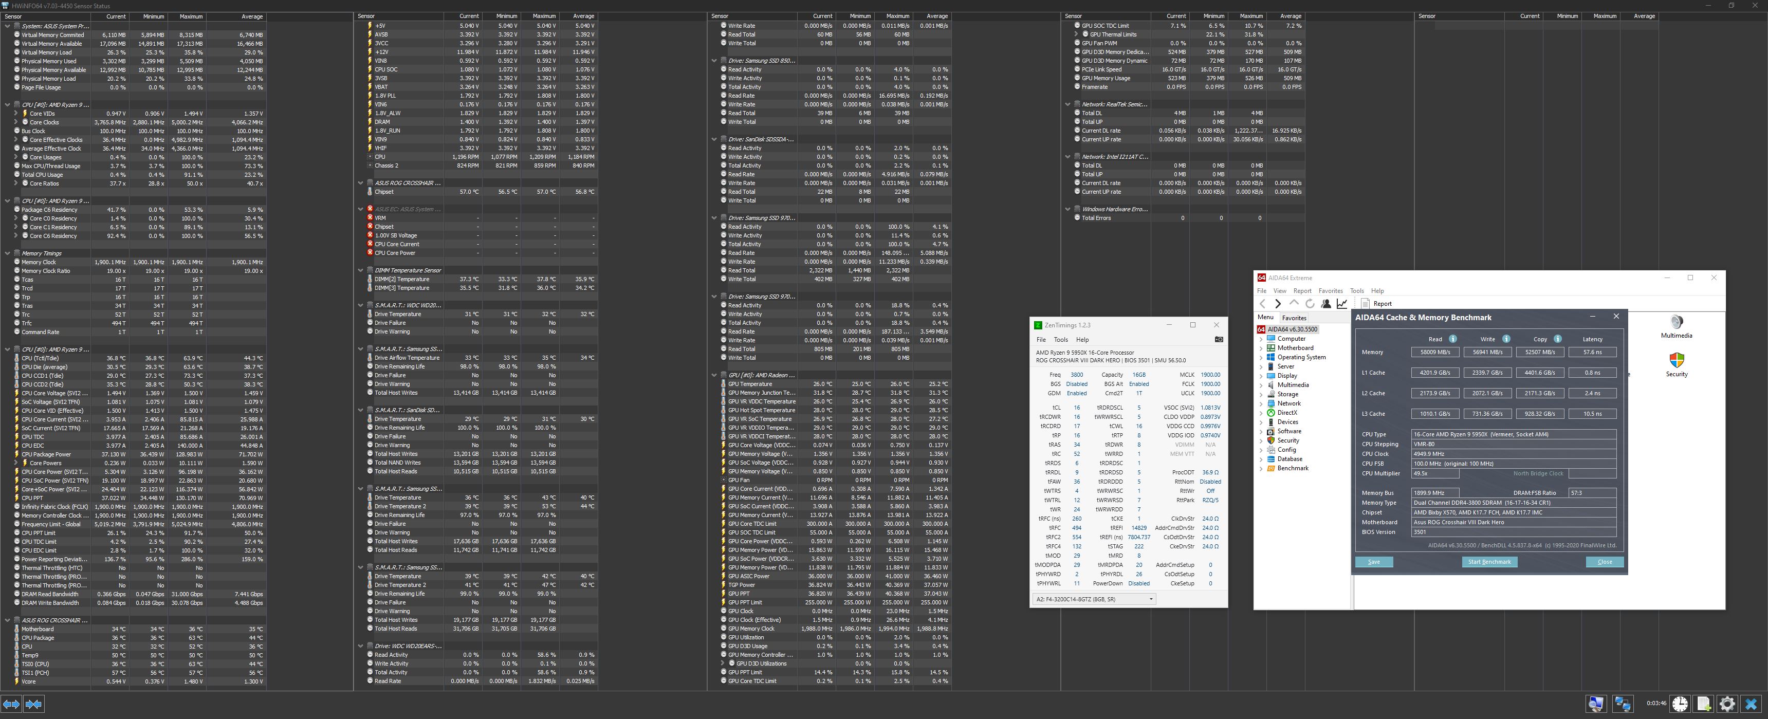
Task: Expand the Core Clocks sensor row
Action: (x=16, y=122)
